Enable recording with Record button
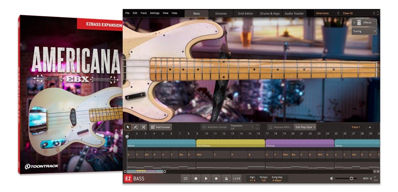The height and width of the screenshot is (192, 398). 216,178
